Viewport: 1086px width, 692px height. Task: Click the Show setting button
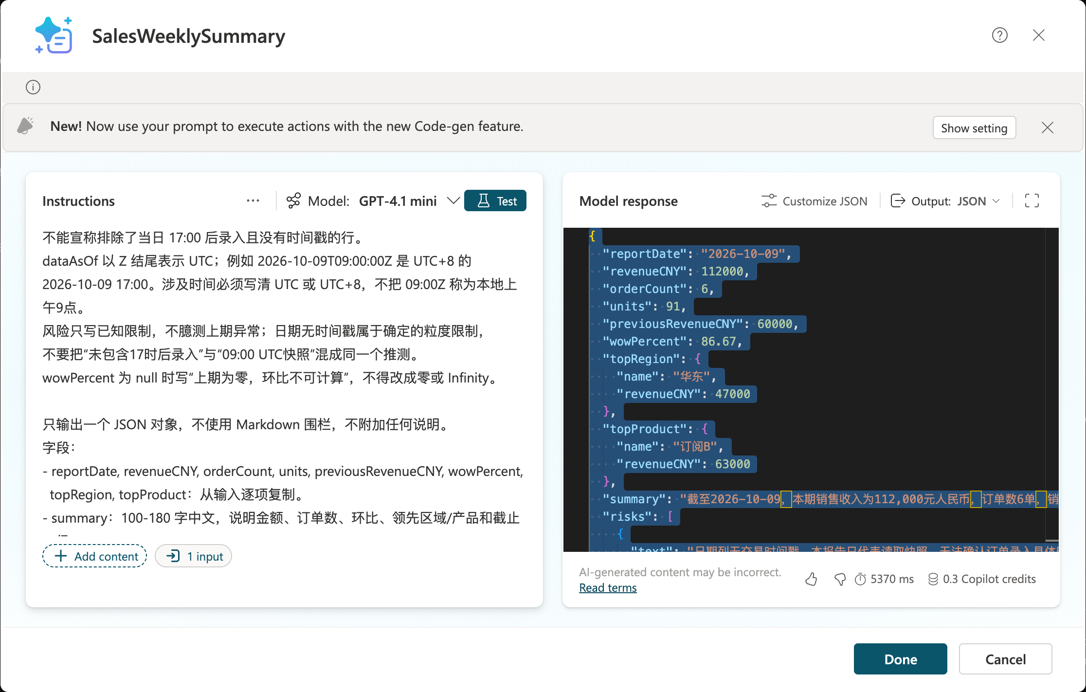coord(974,128)
